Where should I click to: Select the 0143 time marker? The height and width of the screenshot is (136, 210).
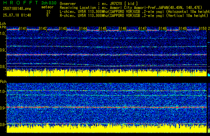click(63, 29)
